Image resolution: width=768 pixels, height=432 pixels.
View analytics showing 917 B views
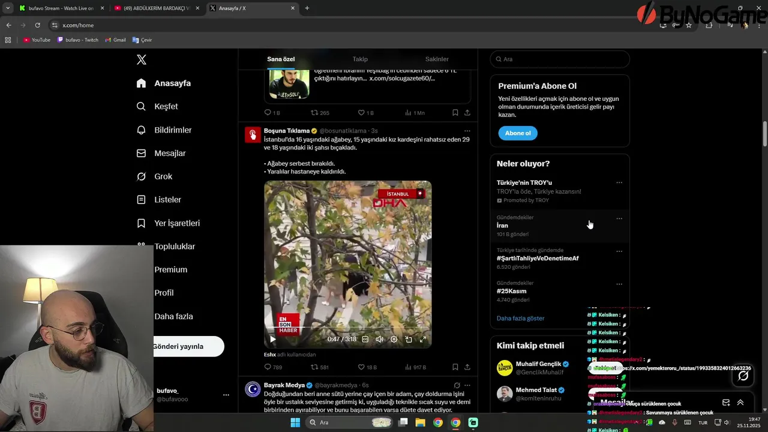(x=415, y=367)
